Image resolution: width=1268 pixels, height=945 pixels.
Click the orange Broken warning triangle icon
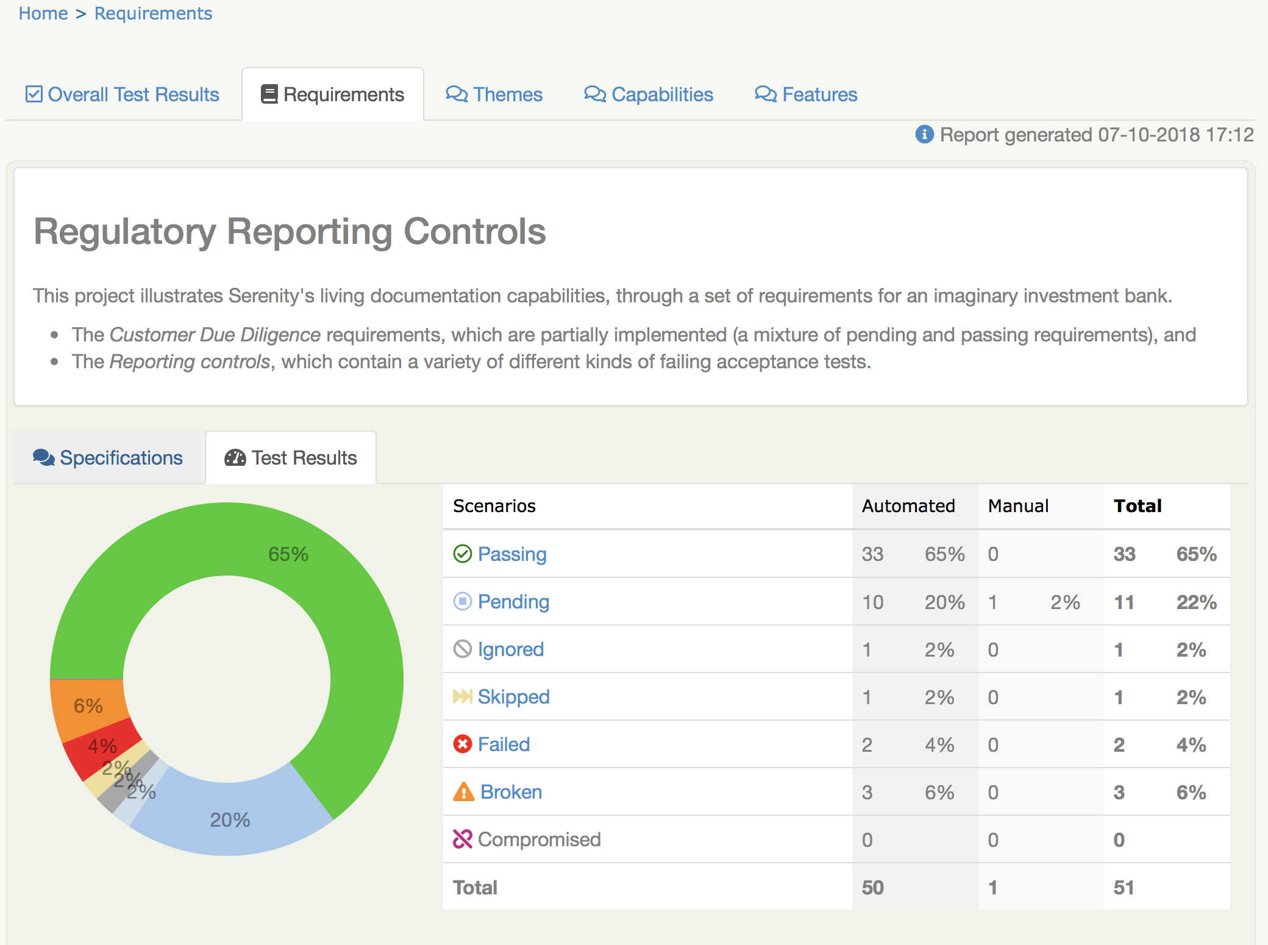[x=463, y=791]
